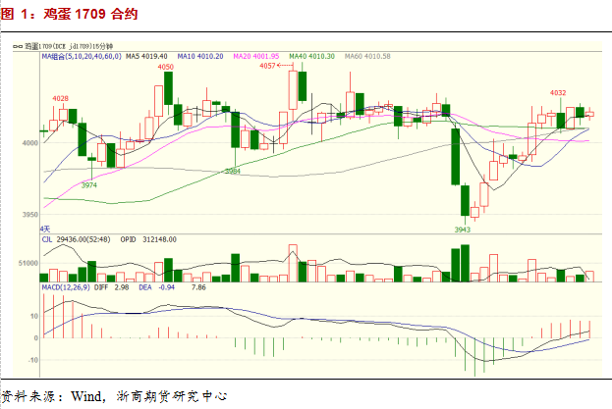Image resolution: width=612 pixels, height=409 pixels.
Task: Click the 3984 low price label
Action: point(233,171)
